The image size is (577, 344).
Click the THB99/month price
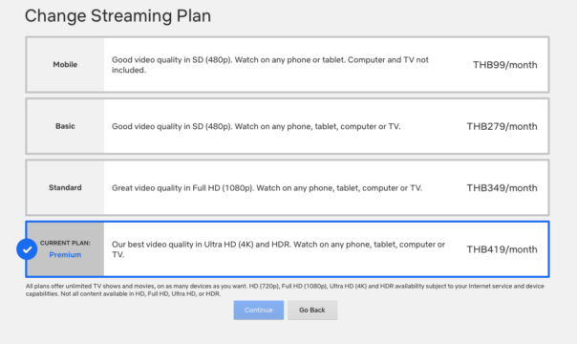point(504,65)
